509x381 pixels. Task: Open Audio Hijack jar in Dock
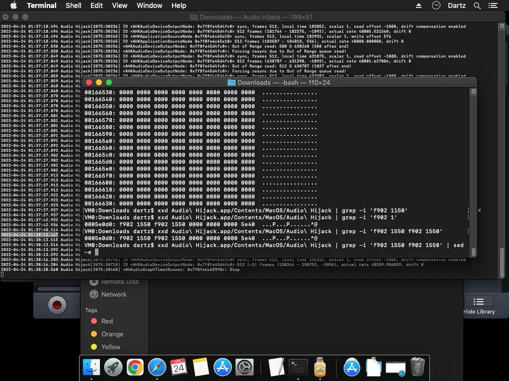(x=320, y=367)
